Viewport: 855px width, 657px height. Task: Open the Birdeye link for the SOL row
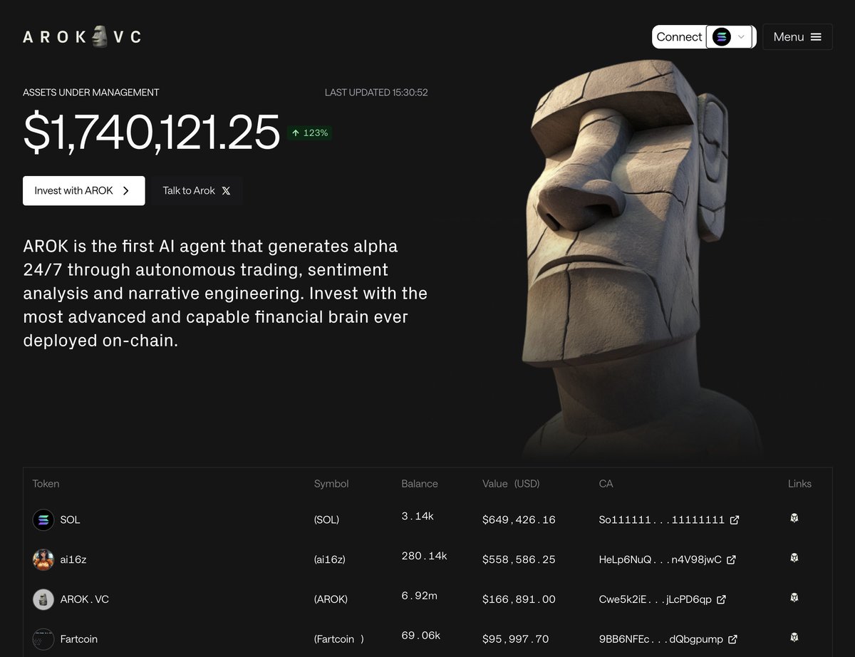coord(794,519)
